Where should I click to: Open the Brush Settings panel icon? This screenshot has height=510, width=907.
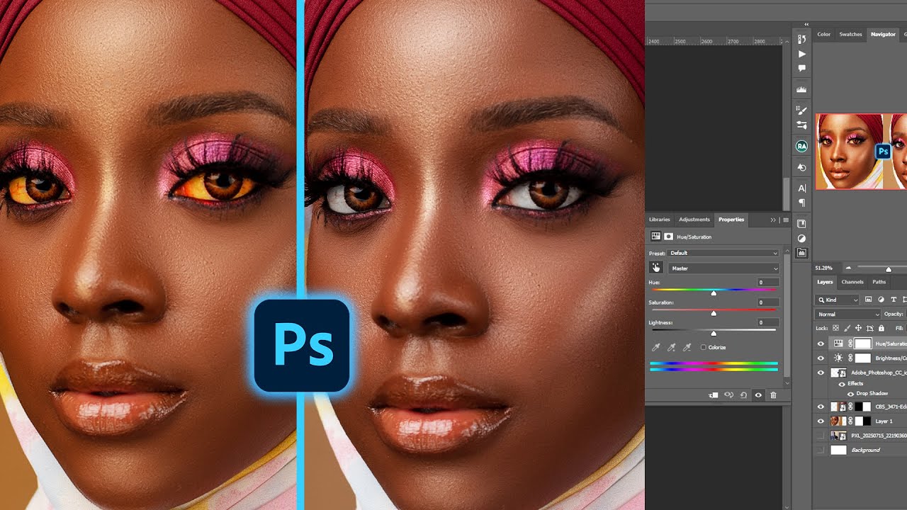(x=801, y=125)
